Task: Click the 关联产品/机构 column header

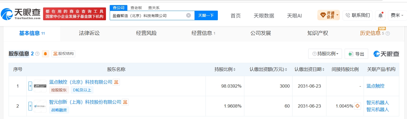Action: [x=381, y=69]
